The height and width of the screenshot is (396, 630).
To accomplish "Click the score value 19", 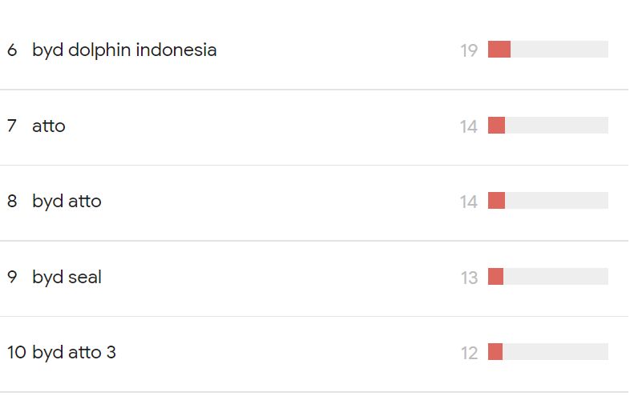I will [469, 50].
